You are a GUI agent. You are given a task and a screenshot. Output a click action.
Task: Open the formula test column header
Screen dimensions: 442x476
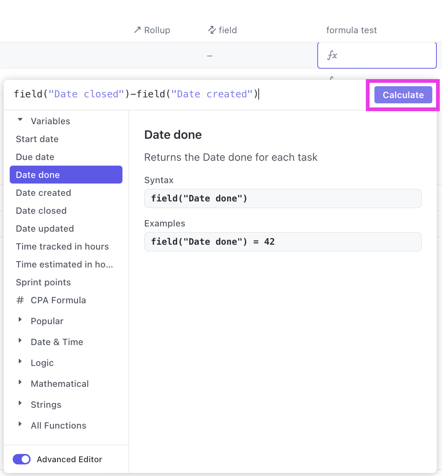coord(351,30)
